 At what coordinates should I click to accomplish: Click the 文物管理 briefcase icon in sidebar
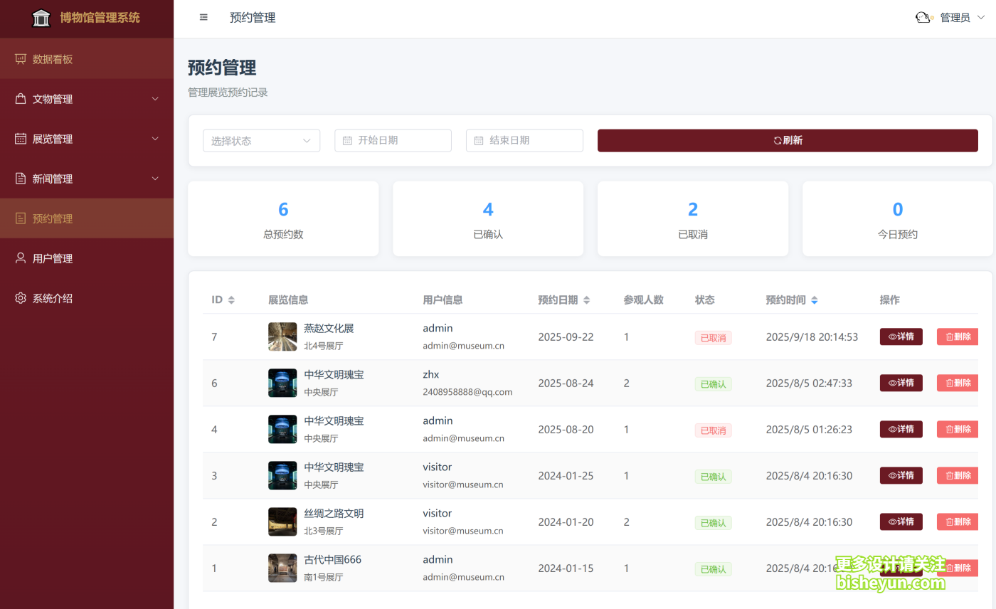[21, 98]
